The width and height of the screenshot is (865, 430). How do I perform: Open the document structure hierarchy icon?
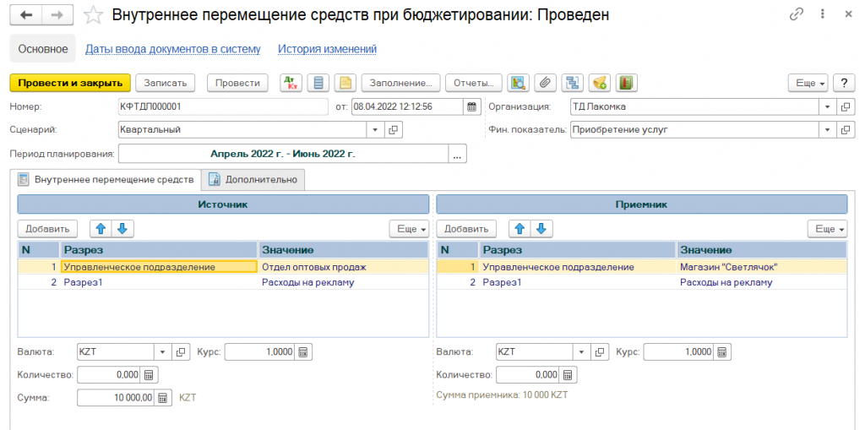tap(573, 83)
